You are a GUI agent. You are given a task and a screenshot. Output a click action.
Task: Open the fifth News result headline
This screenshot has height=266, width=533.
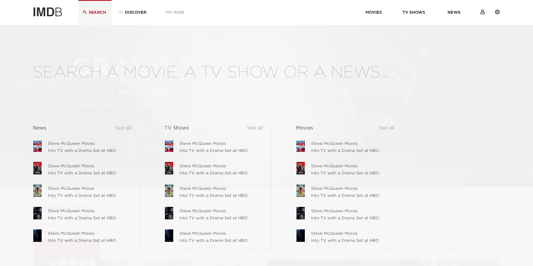point(82,237)
